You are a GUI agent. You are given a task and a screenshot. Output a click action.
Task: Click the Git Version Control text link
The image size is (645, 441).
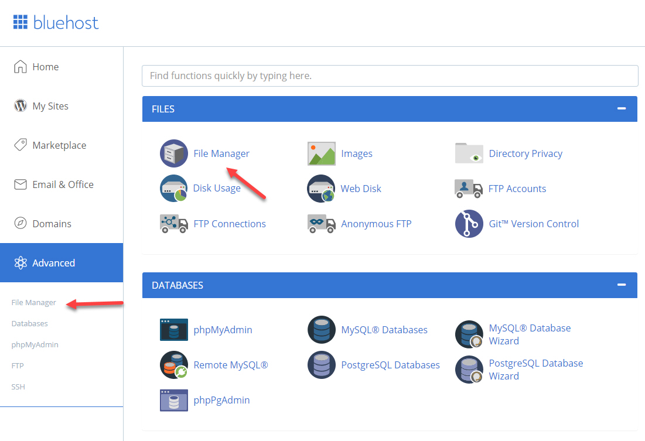pos(534,224)
